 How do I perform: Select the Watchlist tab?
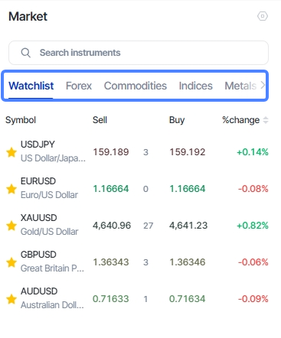pyautogui.click(x=31, y=86)
